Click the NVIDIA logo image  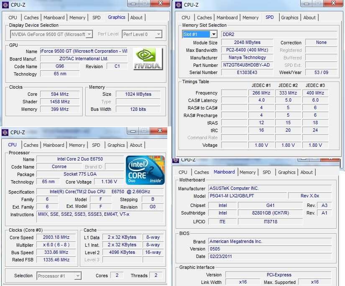(x=148, y=59)
